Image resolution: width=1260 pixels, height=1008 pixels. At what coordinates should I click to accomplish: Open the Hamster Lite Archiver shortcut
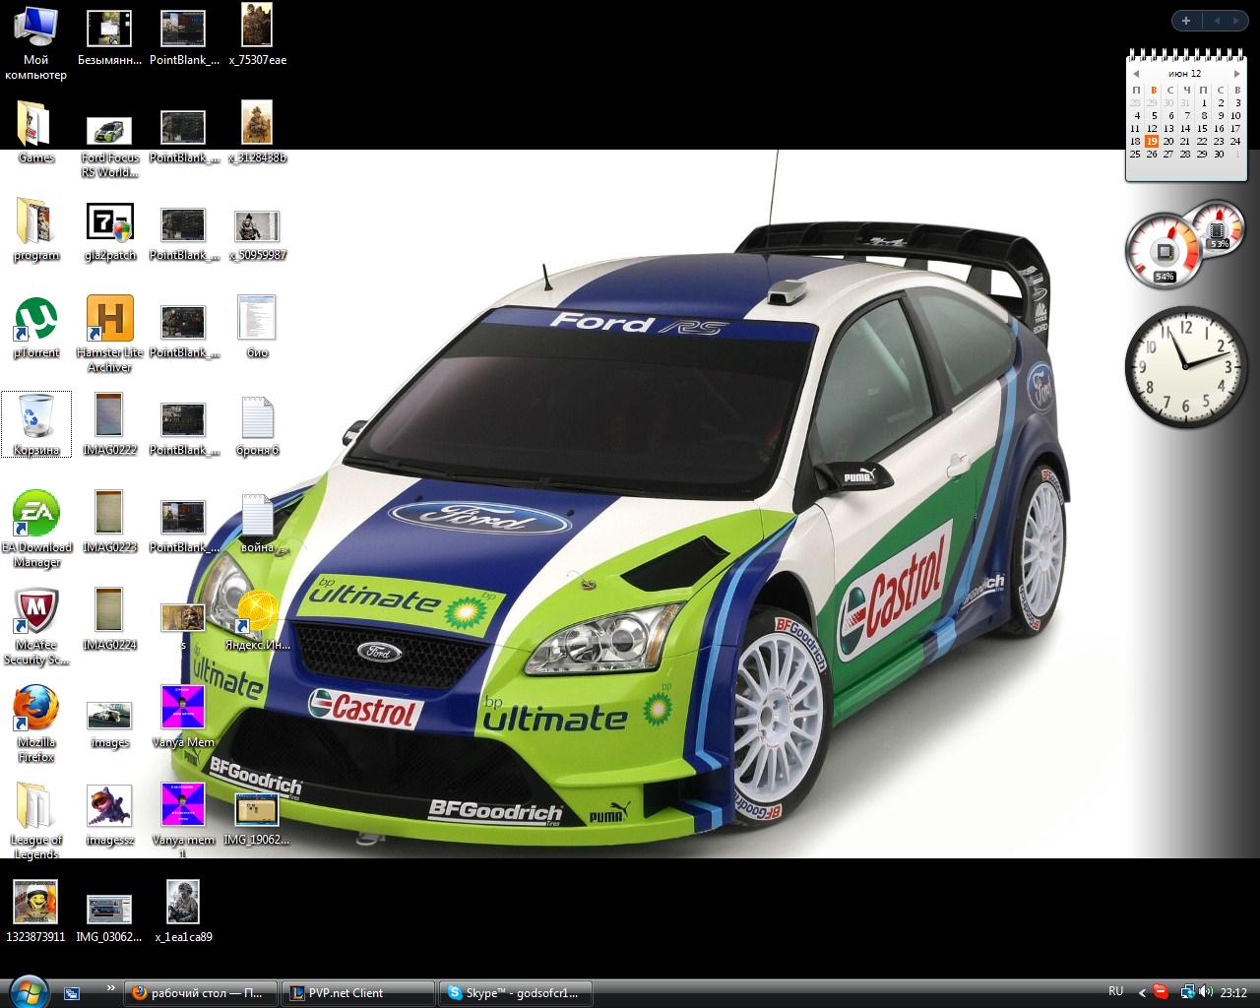tap(109, 320)
